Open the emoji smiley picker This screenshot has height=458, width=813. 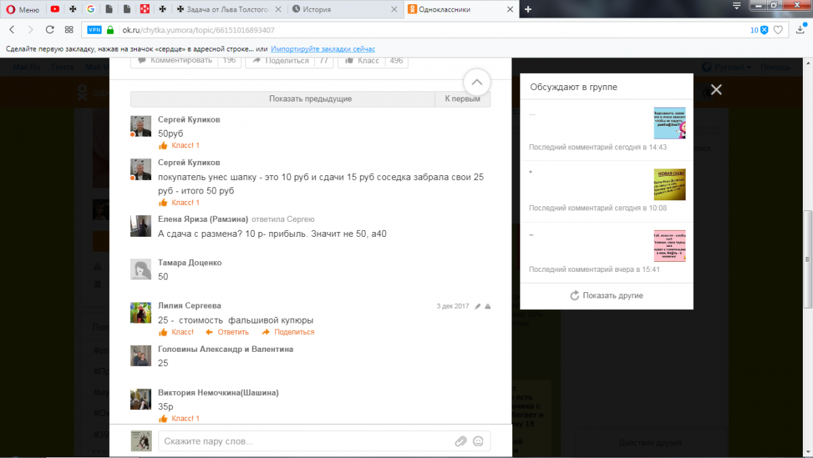(478, 441)
